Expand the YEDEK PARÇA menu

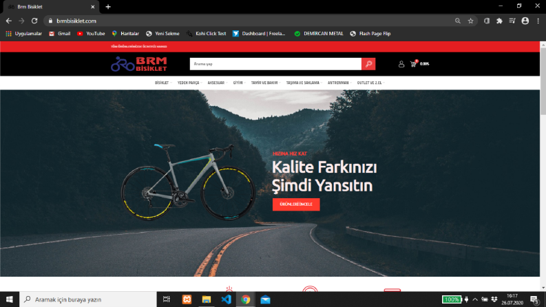[x=190, y=83]
